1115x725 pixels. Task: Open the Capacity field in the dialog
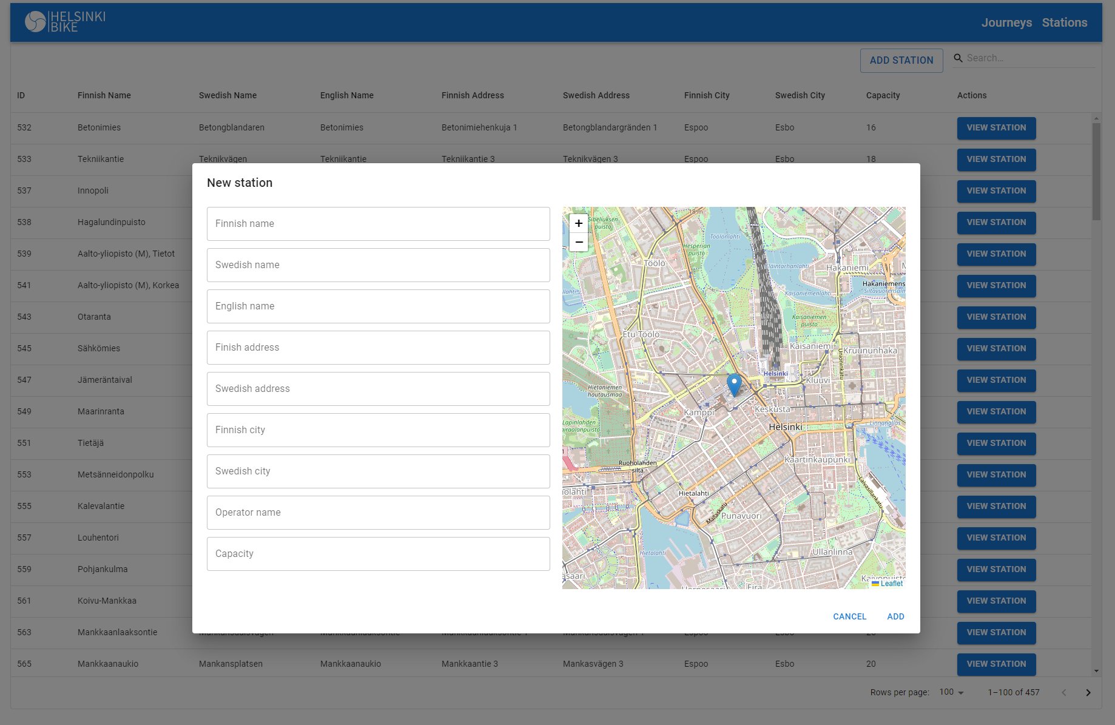pos(378,553)
